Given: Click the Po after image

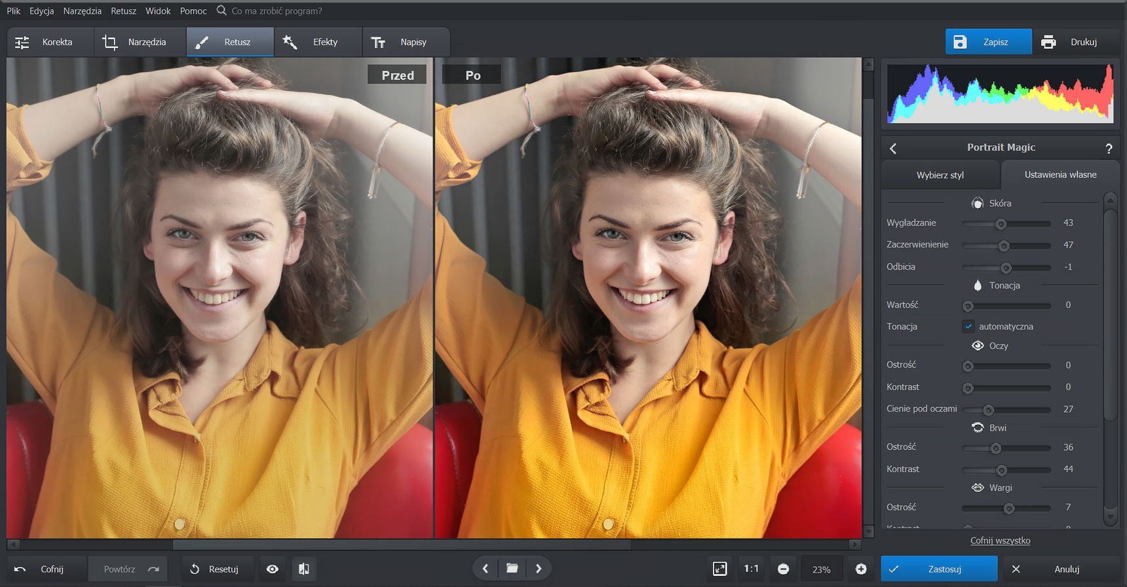Looking at the screenshot, I should click(648, 298).
